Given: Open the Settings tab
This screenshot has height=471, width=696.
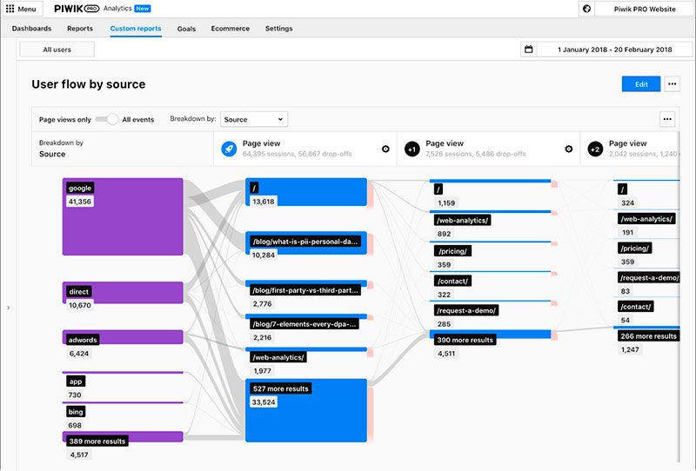Looking at the screenshot, I should coord(278,29).
